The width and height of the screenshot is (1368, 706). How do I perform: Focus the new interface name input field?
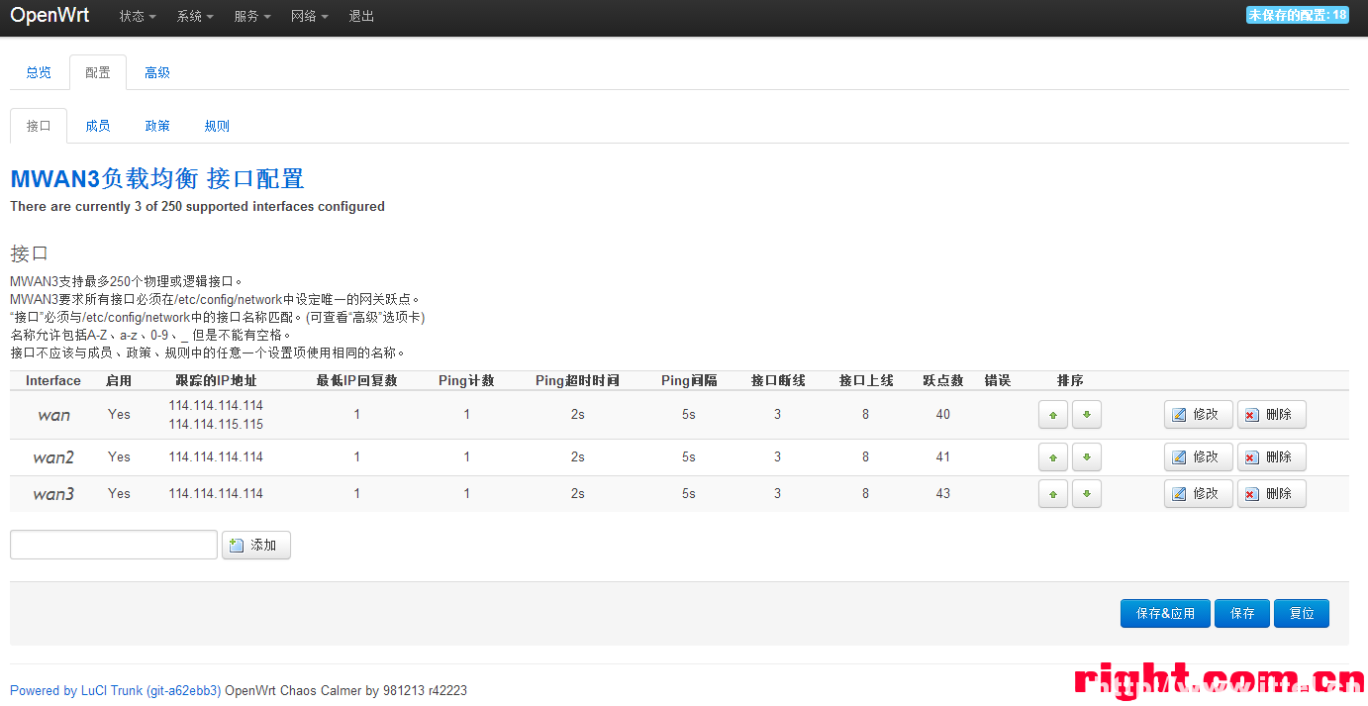[114, 545]
